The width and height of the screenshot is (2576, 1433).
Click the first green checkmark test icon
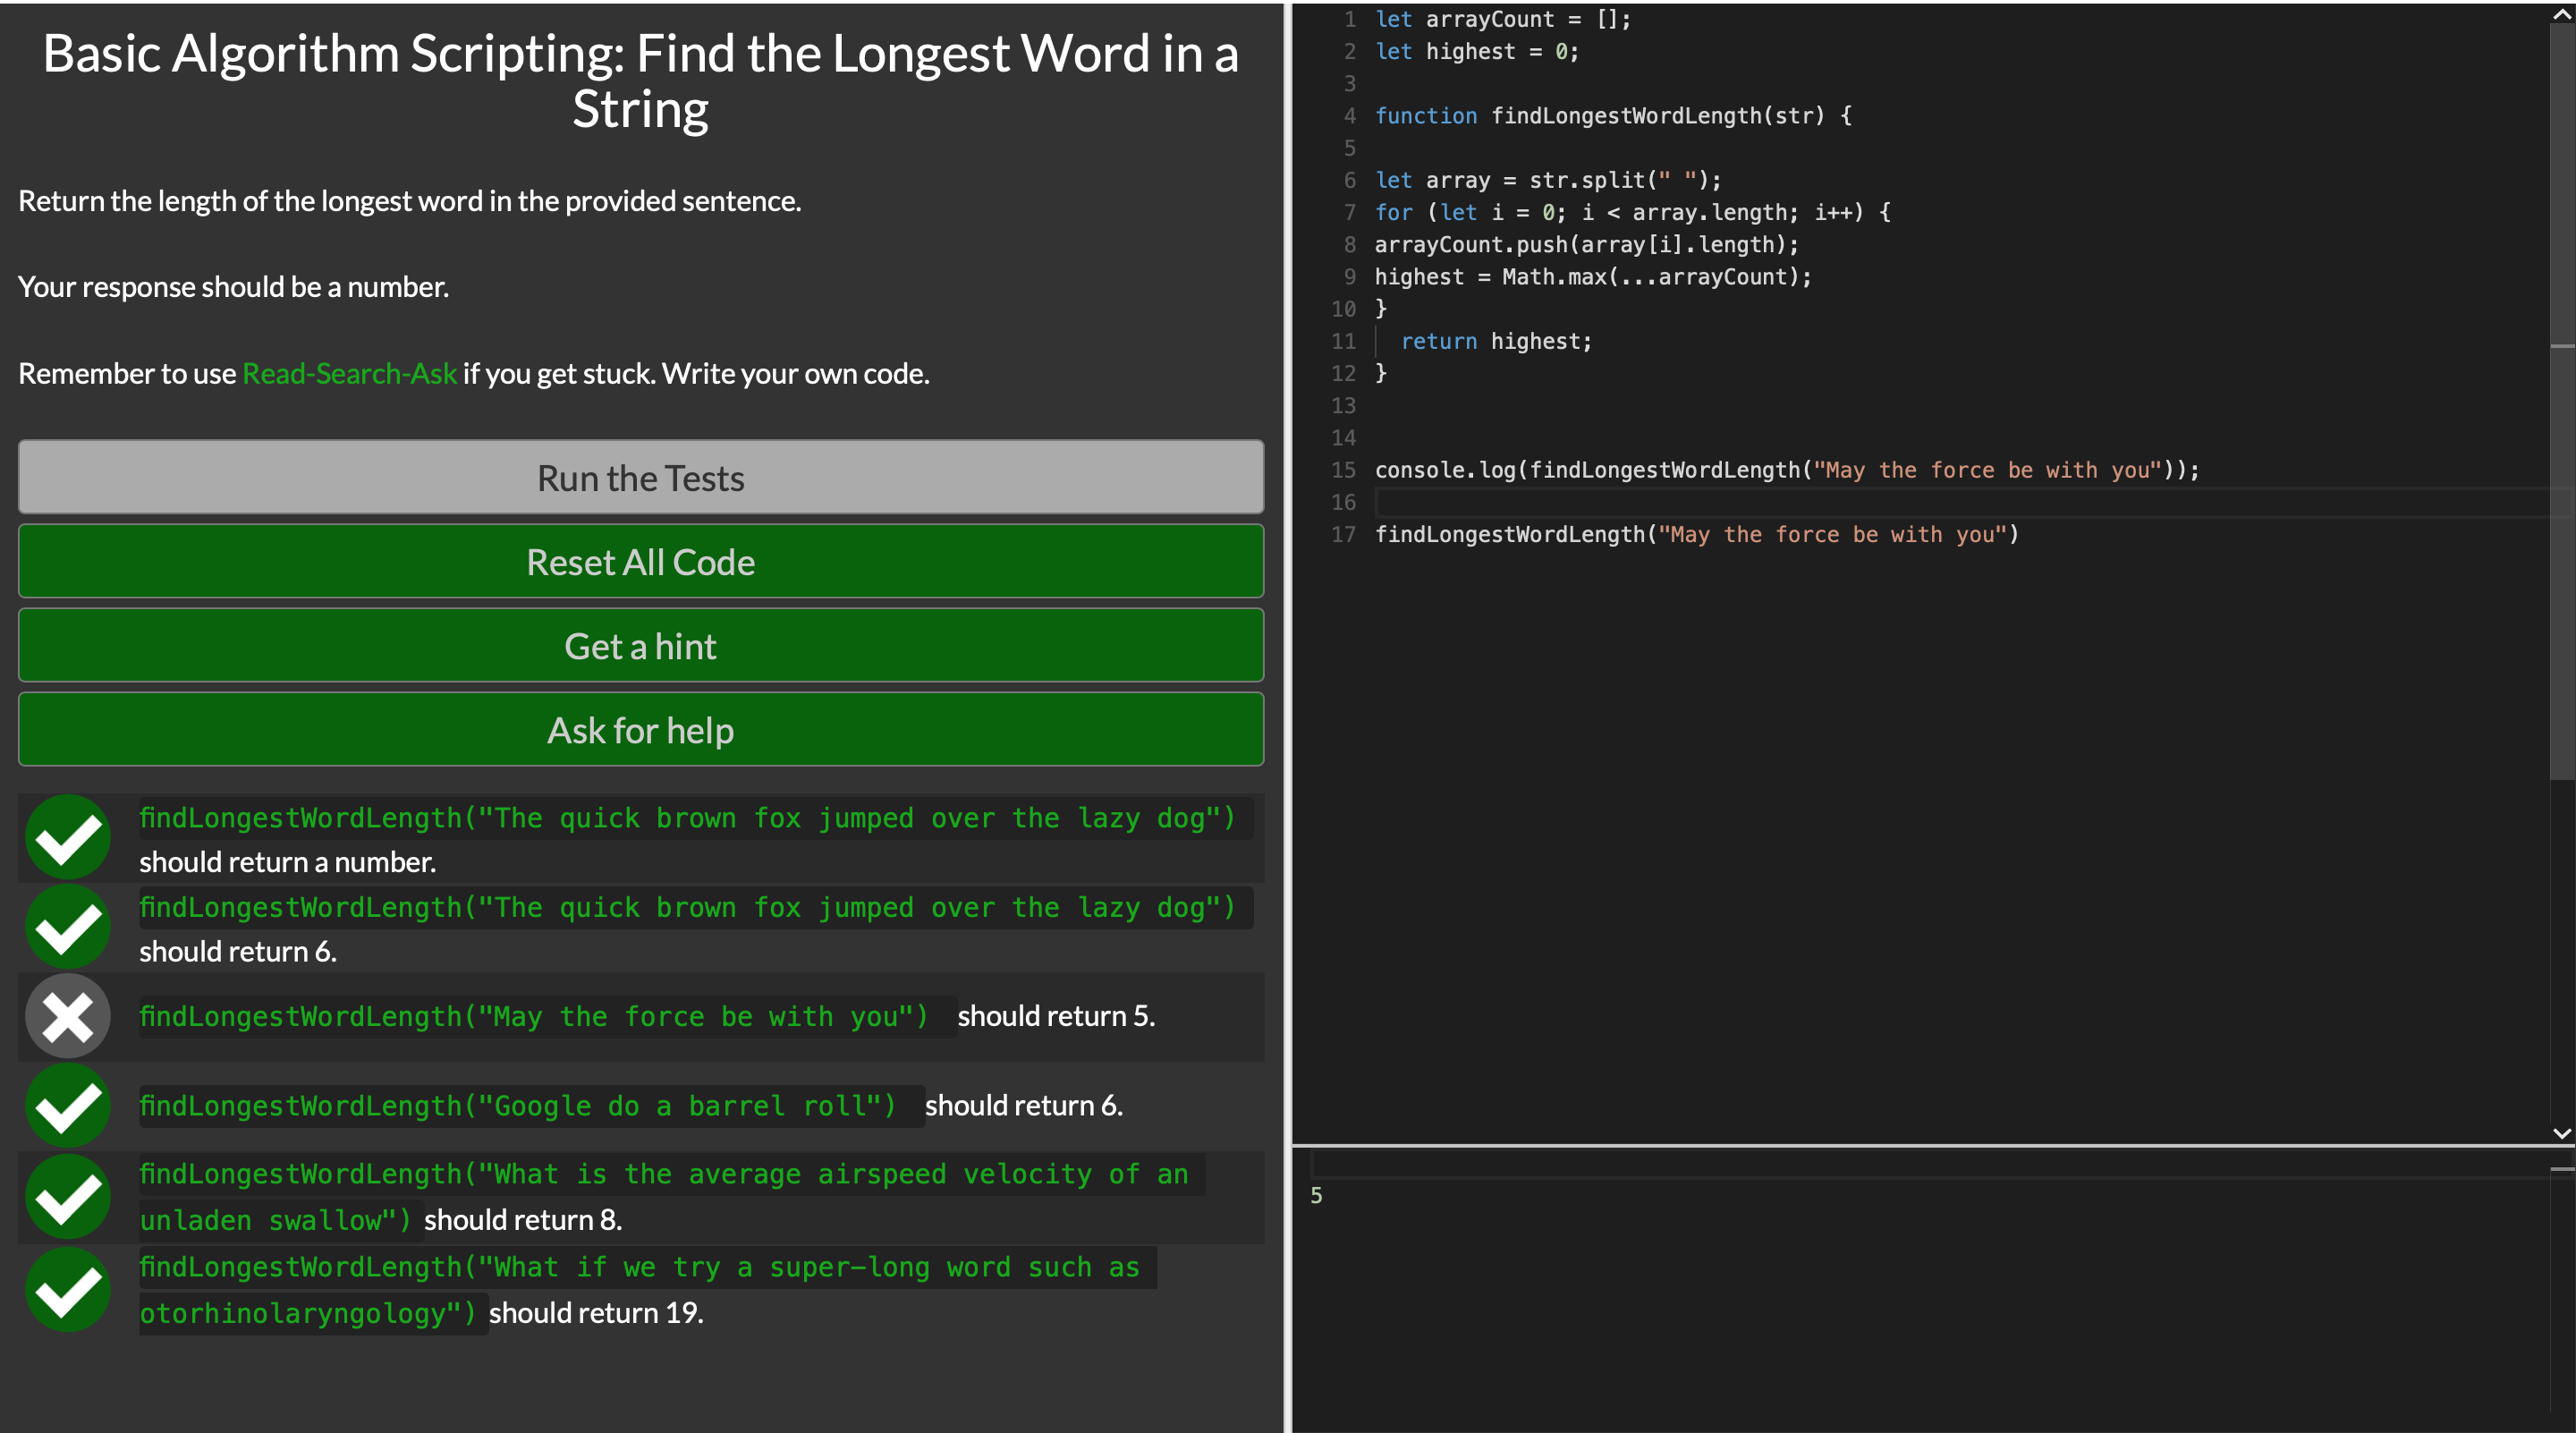pos(67,838)
